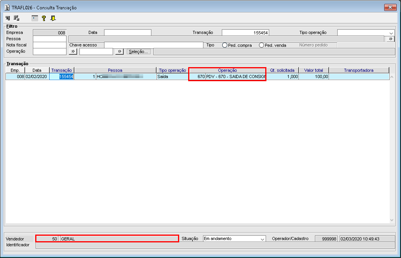Select the Ped. venda radio button
This screenshot has width=401, height=258.
pyautogui.click(x=261, y=45)
